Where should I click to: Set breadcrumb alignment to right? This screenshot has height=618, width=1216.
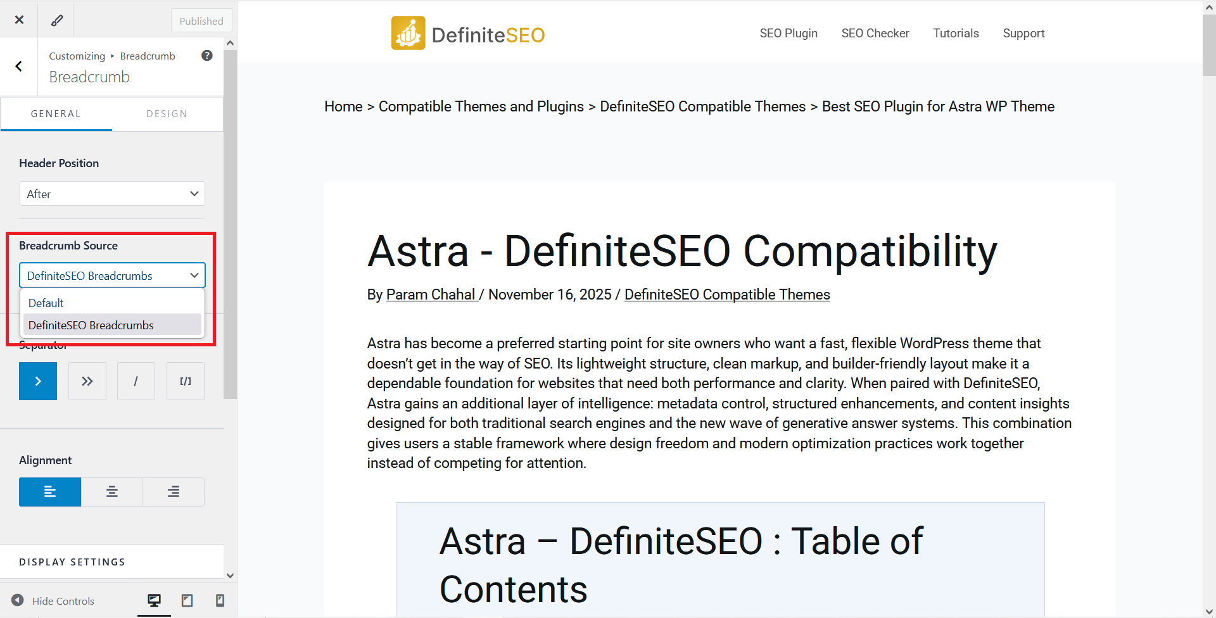tap(173, 491)
